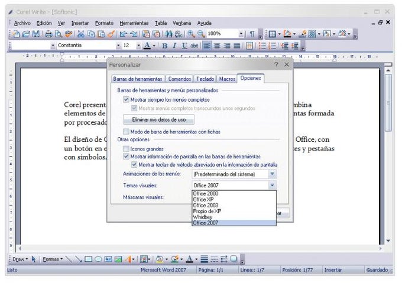
Task: Click the Insertar status bar indicator
Action: [x=333, y=270]
